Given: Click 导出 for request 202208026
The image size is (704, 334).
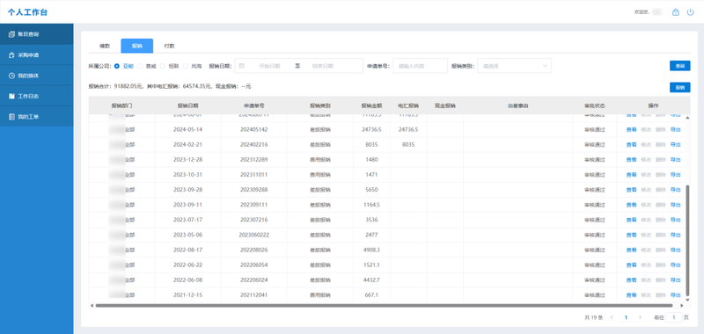Looking at the screenshot, I should click(x=675, y=250).
